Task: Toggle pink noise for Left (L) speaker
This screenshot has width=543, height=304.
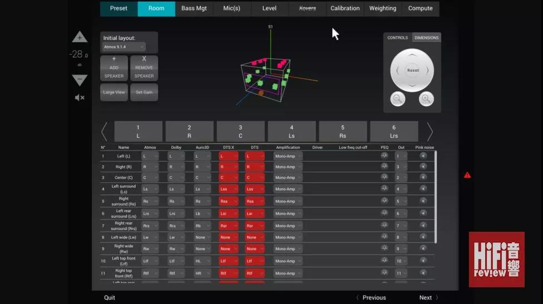Action: (423, 156)
